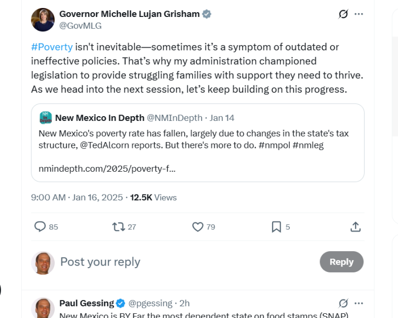Click the #Poverty hashtag
The width and height of the screenshot is (398, 318).
tap(51, 47)
